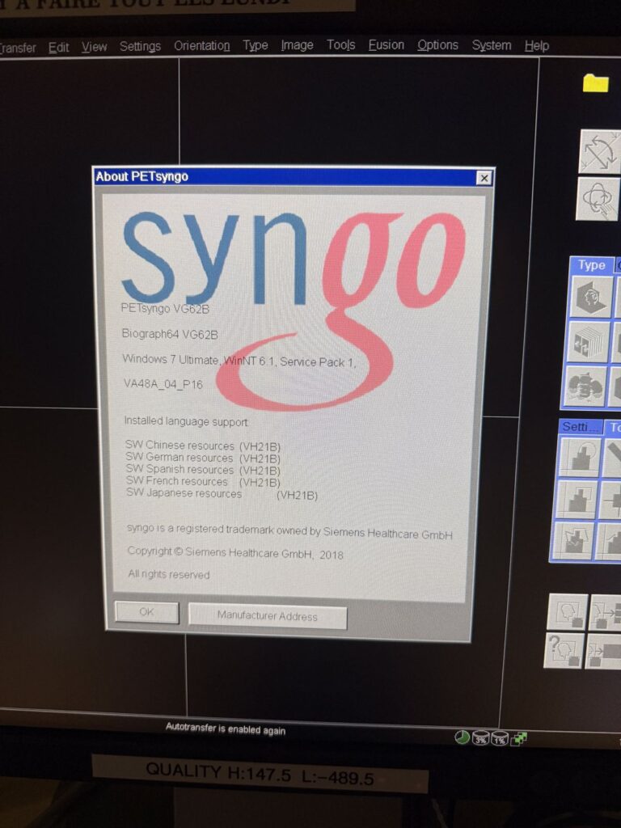Open the Image menu
The width and height of the screenshot is (621, 828).
297,45
